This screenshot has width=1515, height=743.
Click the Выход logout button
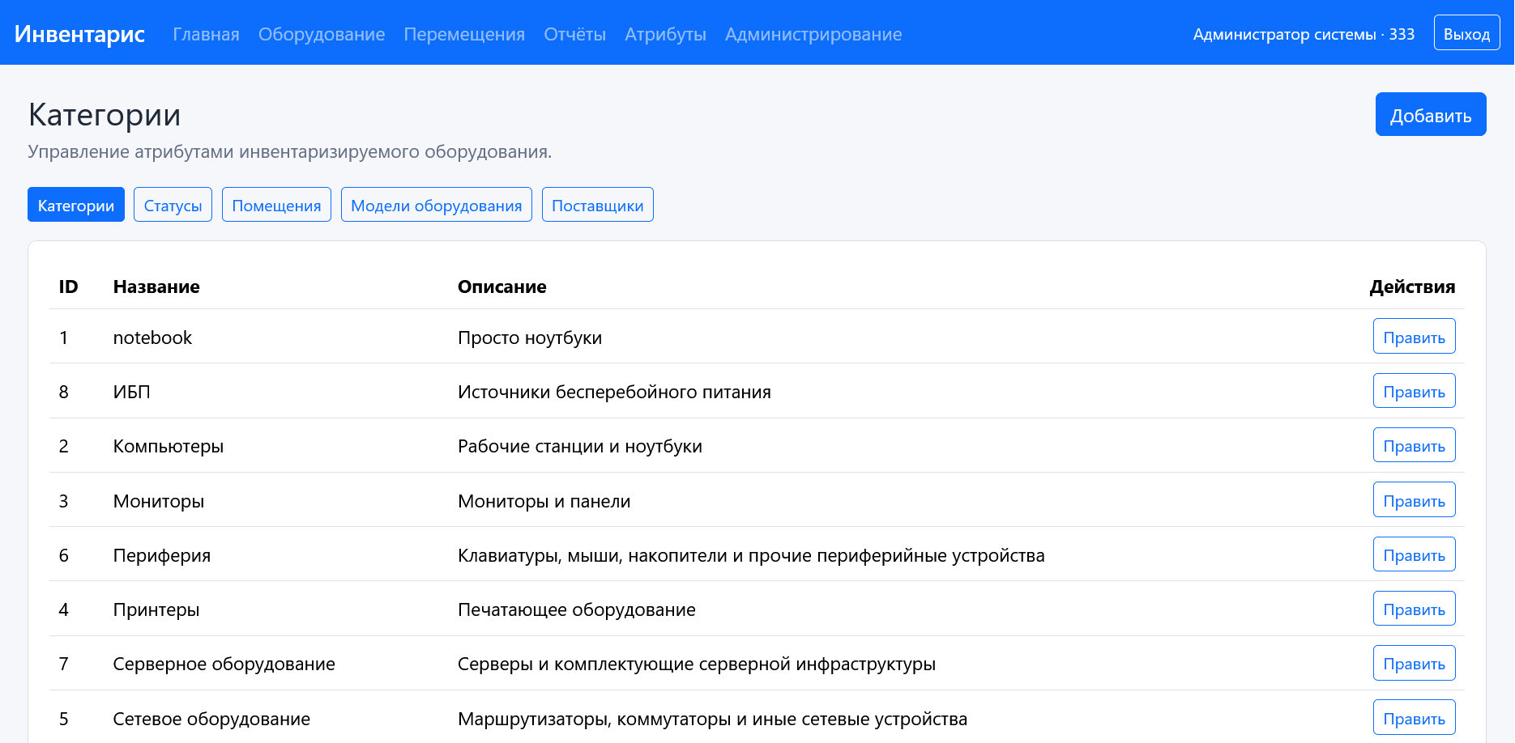pos(1466,33)
